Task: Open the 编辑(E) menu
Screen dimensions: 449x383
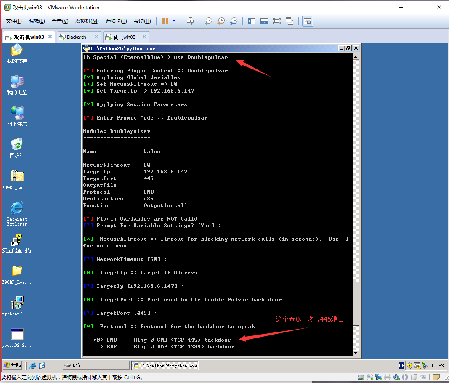Action: [37, 21]
